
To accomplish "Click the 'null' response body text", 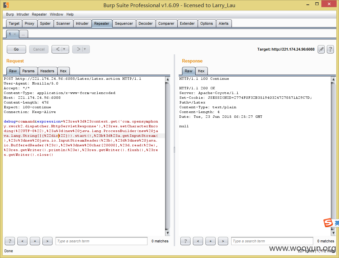I will pyautogui.click(x=184, y=126).
